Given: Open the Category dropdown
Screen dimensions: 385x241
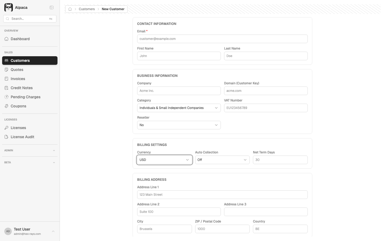Looking at the screenshot, I should 179,108.
